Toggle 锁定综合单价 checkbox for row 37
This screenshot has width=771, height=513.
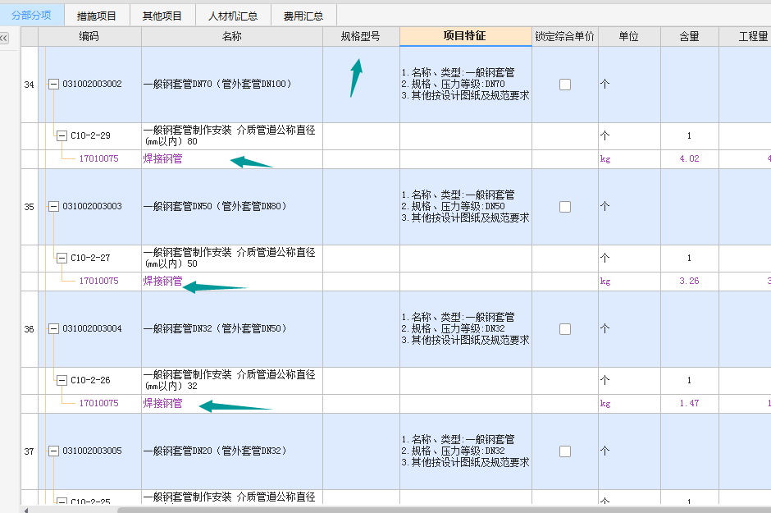coord(565,451)
